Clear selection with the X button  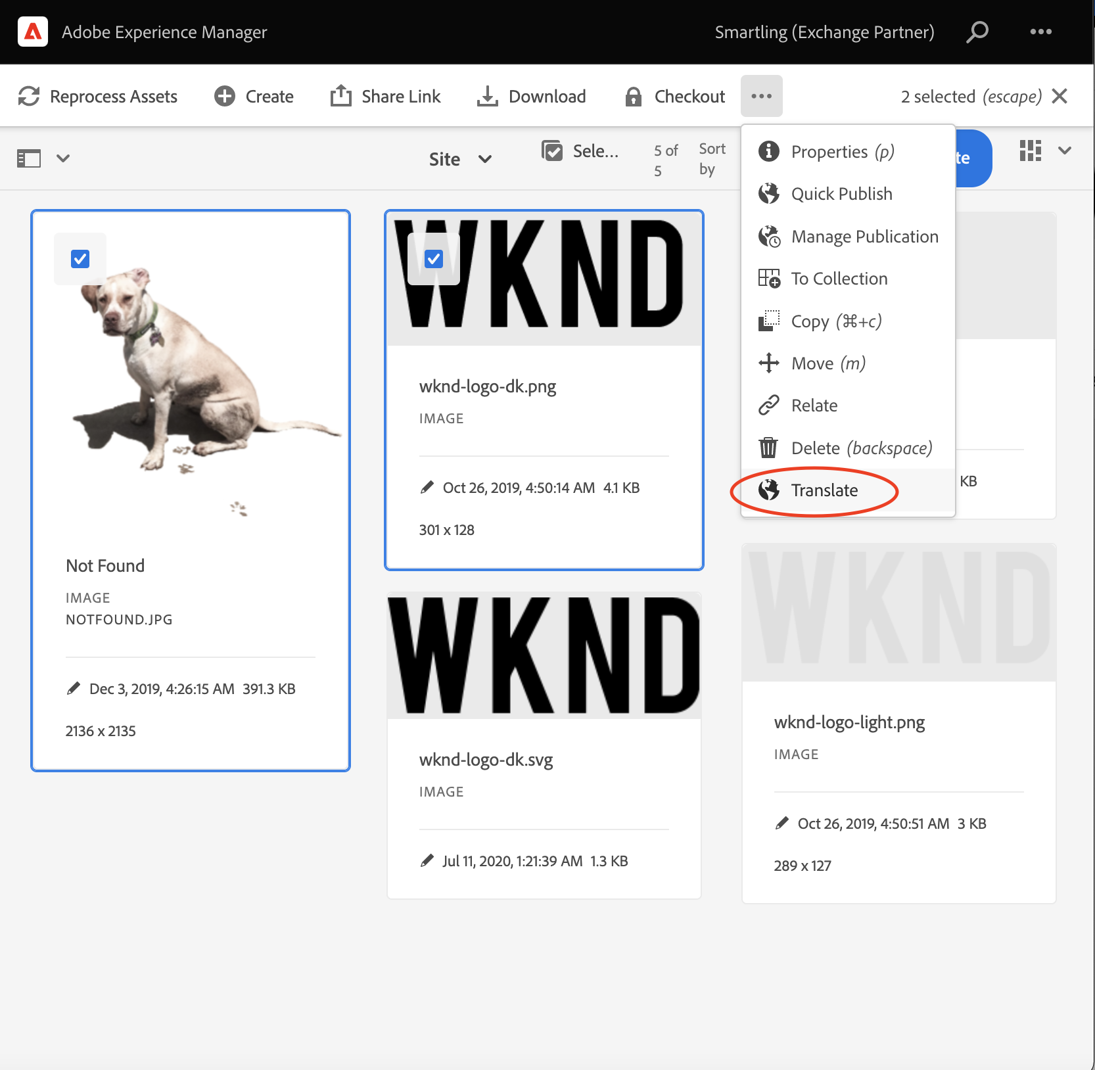tap(1060, 96)
